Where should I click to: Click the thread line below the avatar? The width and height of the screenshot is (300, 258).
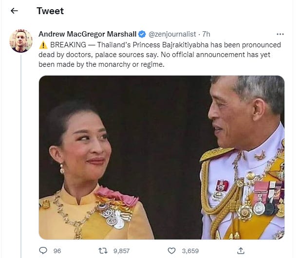[21, 146]
